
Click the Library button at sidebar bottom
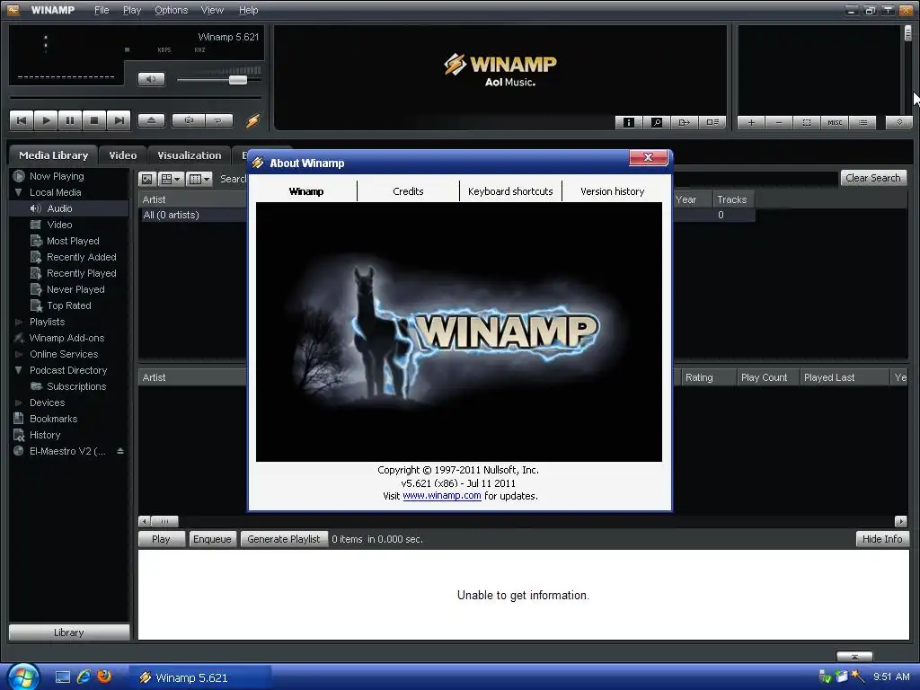[x=69, y=632]
